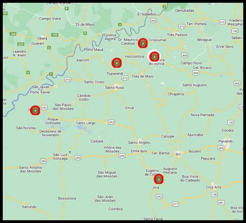Select the Cerro Largo label
Viewport: 246px width, 223px height.
[86, 123]
